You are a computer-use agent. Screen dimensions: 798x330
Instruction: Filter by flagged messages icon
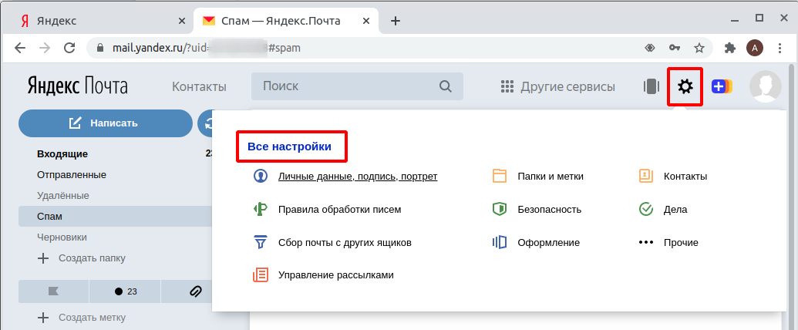coord(53,291)
